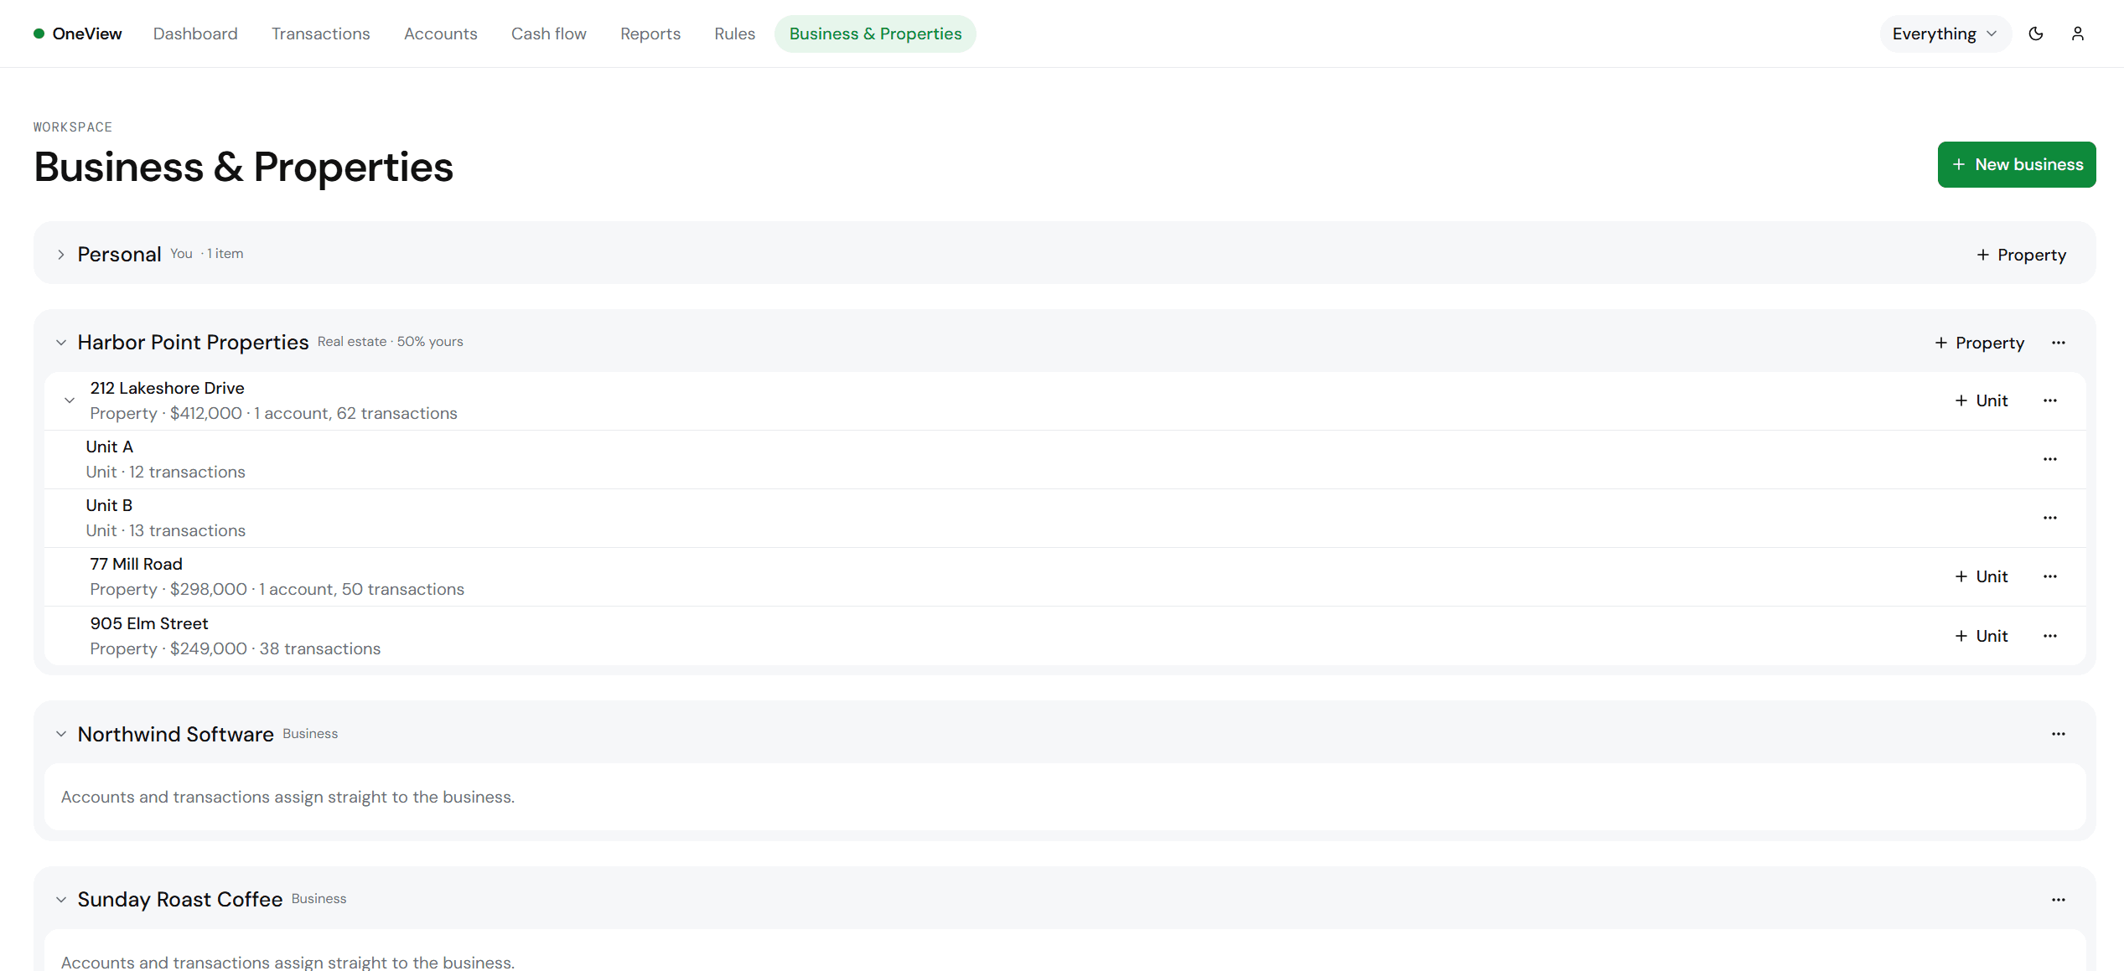The width and height of the screenshot is (2124, 971).
Task: Open more options for Northwind Software
Action: coord(2059,734)
